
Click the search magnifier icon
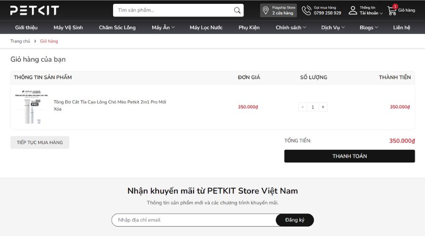pyautogui.click(x=237, y=10)
